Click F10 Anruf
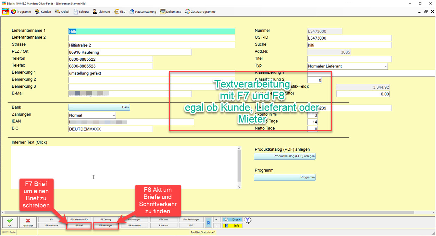This screenshot has width=436, height=236. point(164,225)
